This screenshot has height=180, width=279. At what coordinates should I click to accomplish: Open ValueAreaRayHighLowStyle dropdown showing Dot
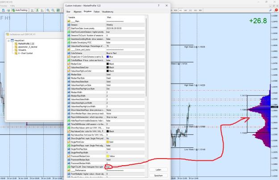[x=125, y=89]
